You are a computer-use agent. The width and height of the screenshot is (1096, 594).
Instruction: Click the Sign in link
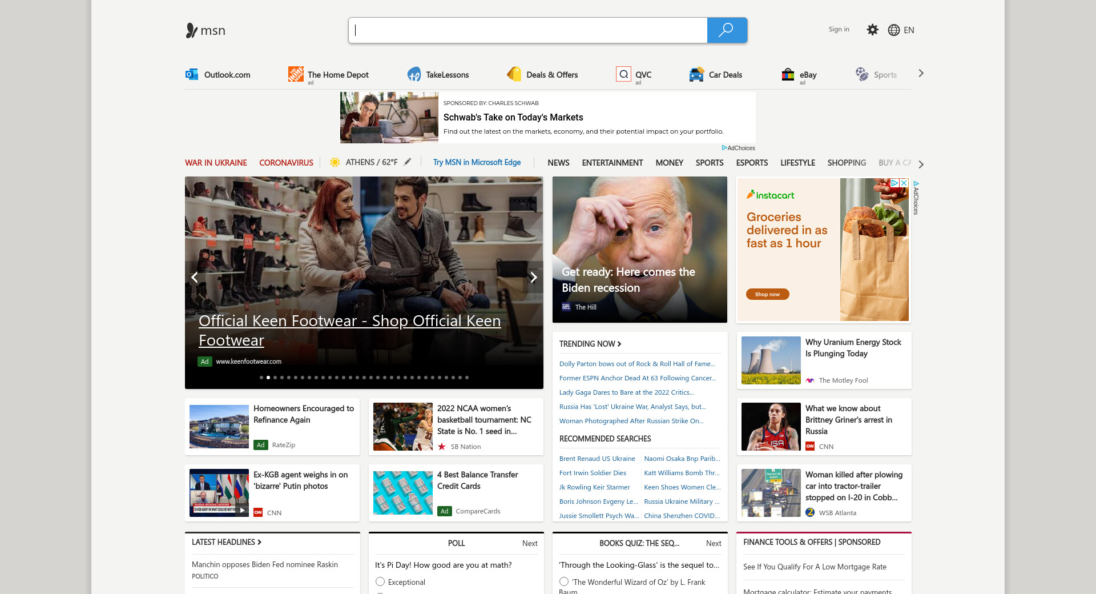839,29
